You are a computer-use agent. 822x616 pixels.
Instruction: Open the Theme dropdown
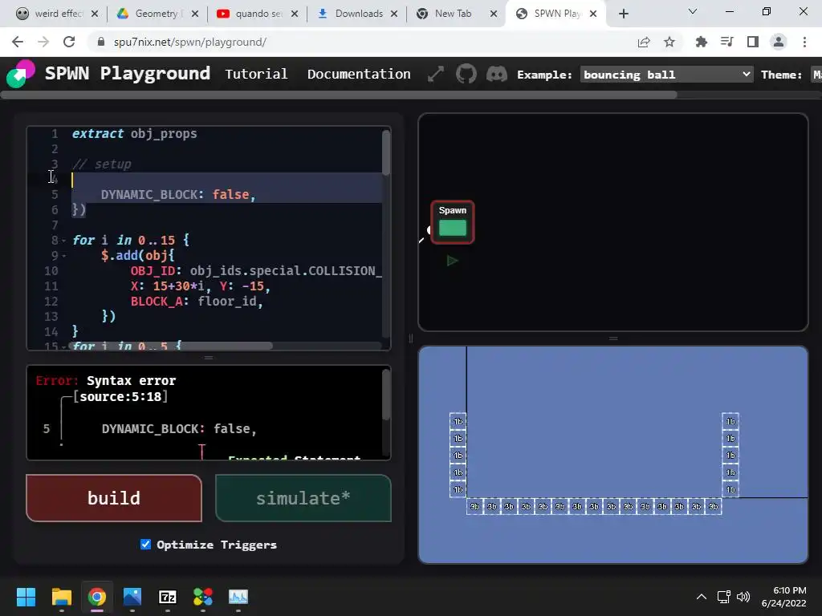816,75
